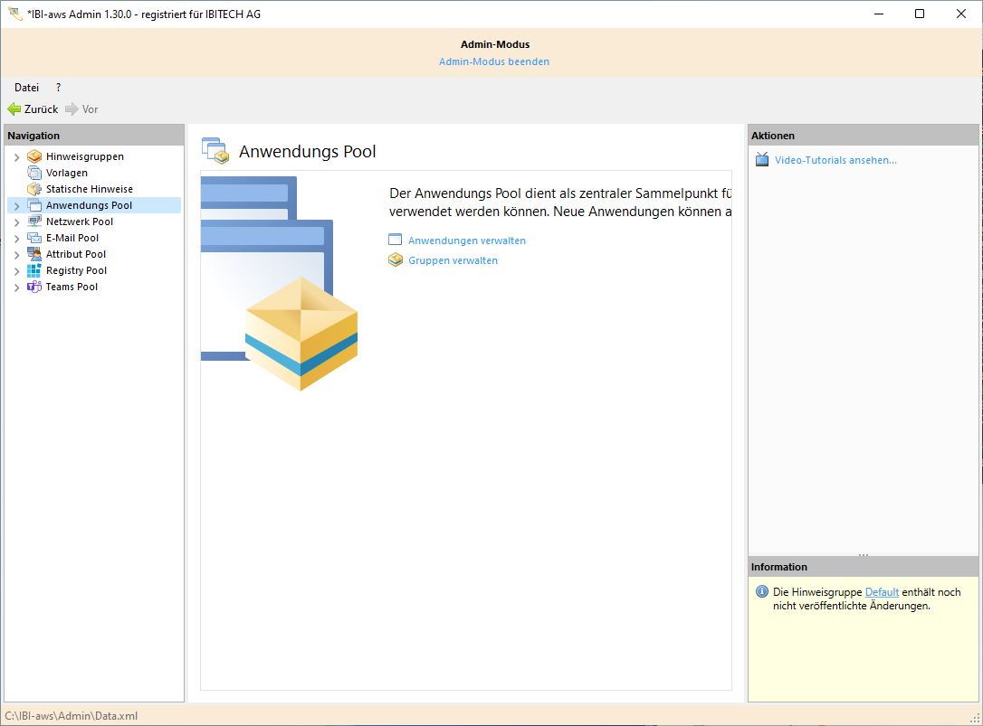Select the Anwendungs Pool tree item
The image size is (983, 726).
coord(89,205)
